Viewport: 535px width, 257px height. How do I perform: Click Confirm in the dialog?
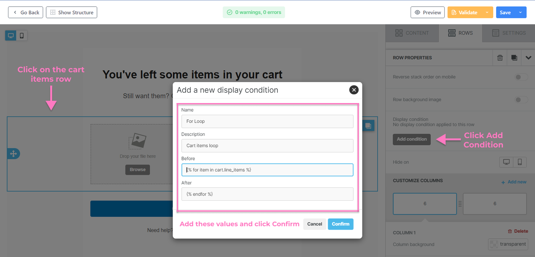coord(340,224)
